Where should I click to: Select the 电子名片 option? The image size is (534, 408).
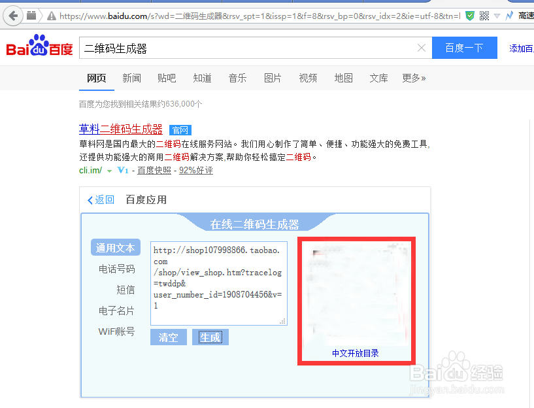[117, 311]
